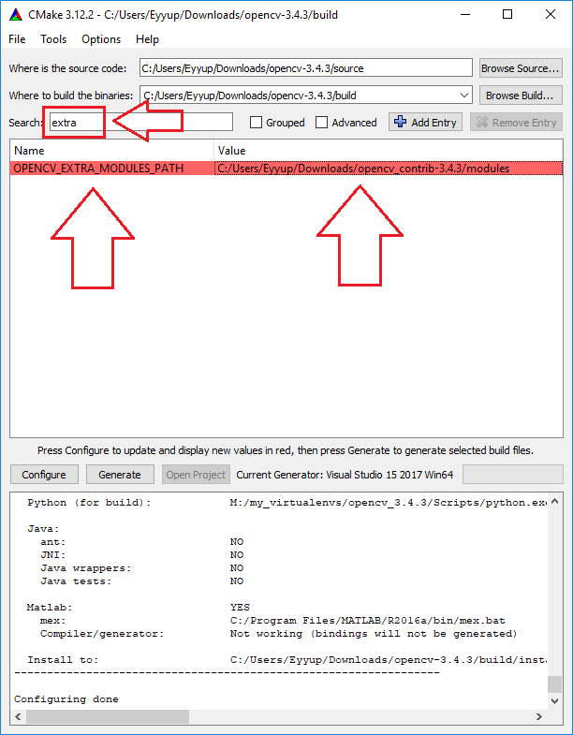Click the source code path field
This screenshot has height=735, width=573.
pos(306,68)
